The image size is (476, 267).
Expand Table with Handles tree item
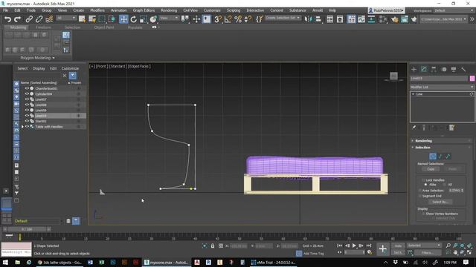(x=22, y=127)
